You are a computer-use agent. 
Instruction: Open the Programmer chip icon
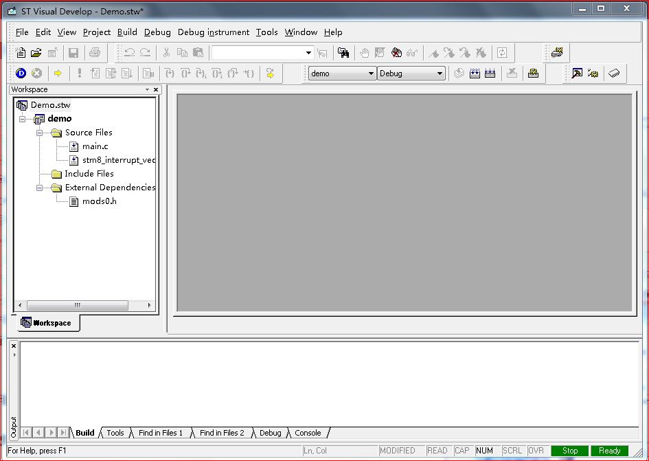(614, 74)
